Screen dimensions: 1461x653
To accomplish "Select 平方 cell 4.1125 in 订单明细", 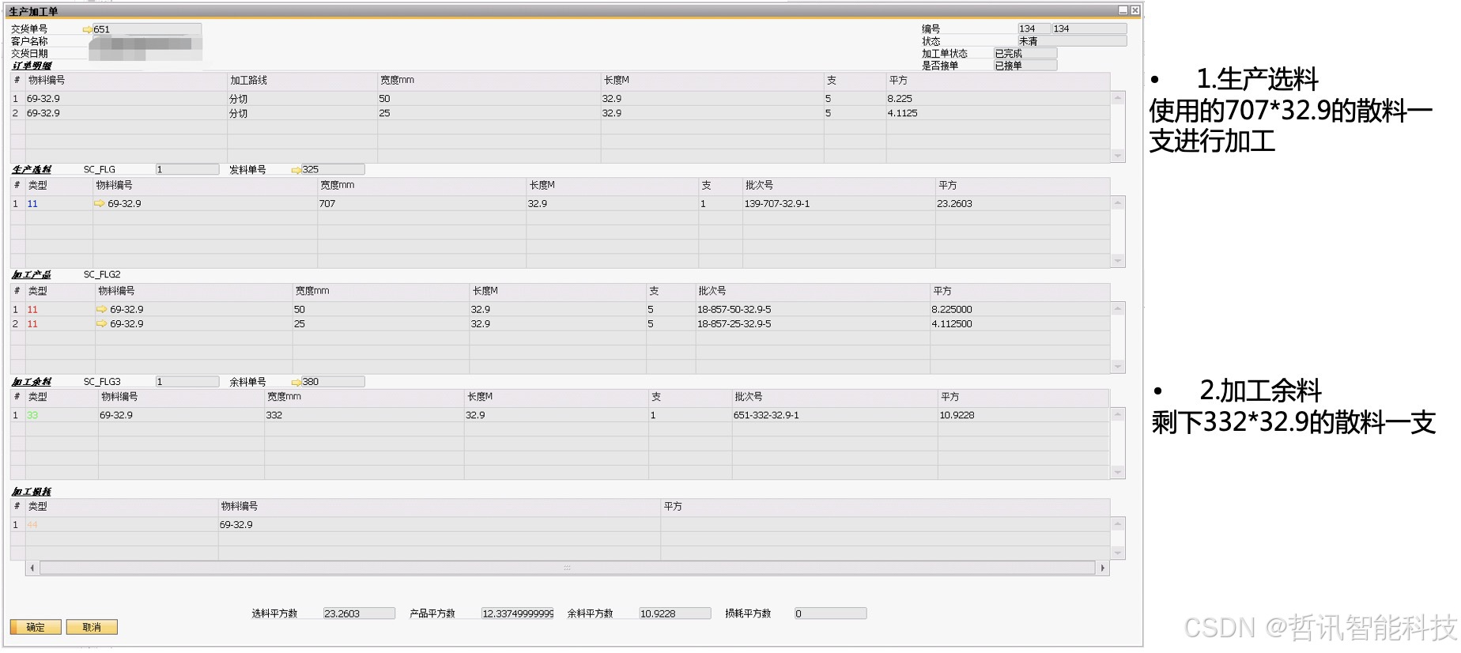I will (998, 113).
